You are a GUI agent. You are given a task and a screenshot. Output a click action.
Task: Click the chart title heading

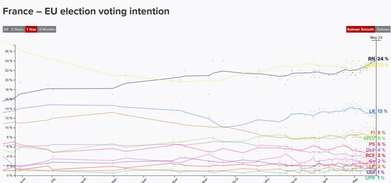tap(86, 11)
